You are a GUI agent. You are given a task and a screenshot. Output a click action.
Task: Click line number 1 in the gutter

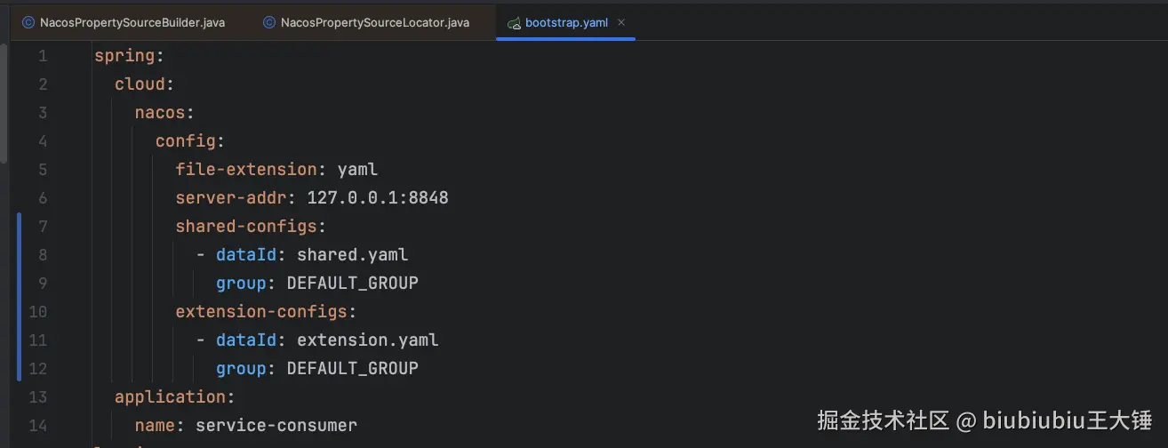pos(42,56)
